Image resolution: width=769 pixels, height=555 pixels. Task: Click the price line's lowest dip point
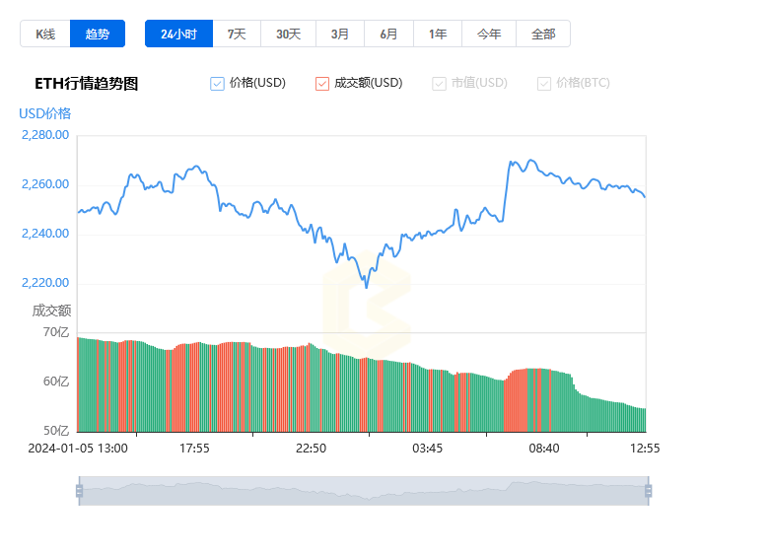click(366, 287)
